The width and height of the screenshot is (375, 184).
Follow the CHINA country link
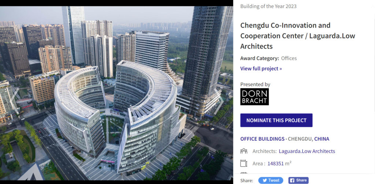[x=322, y=139]
